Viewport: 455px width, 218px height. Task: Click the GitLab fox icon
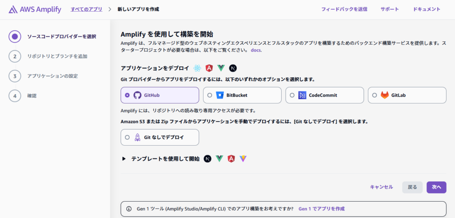pos(385,95)
